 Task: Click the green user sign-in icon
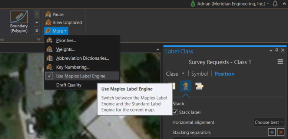[193, 4]
